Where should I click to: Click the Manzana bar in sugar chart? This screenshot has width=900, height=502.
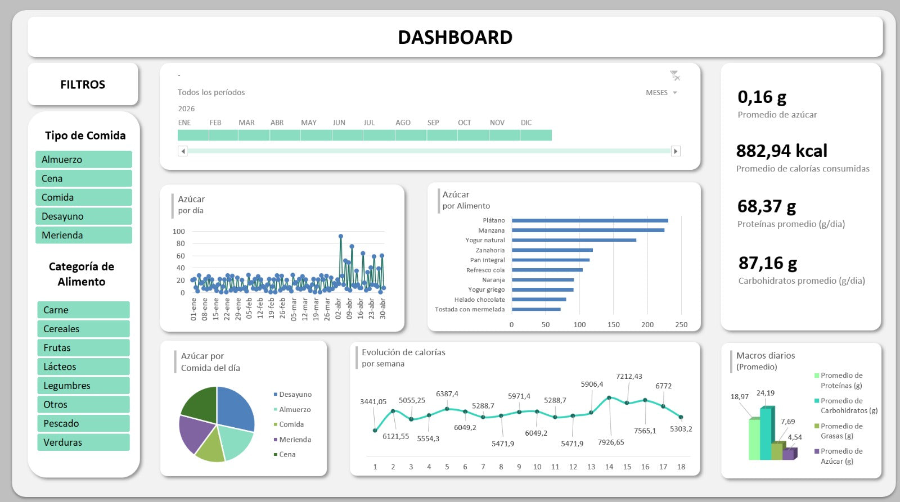click(x=588, y=230)
